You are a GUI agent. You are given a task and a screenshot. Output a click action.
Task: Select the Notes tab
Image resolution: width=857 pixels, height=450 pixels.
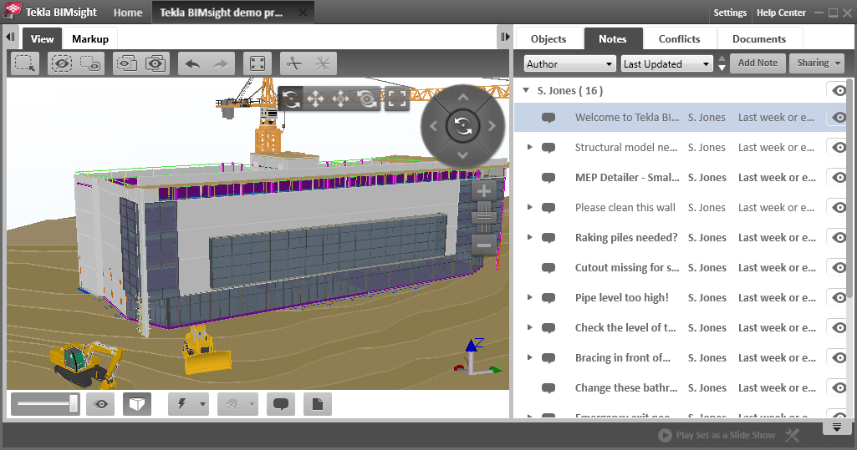pyautogui.click(x=612, y=38)
